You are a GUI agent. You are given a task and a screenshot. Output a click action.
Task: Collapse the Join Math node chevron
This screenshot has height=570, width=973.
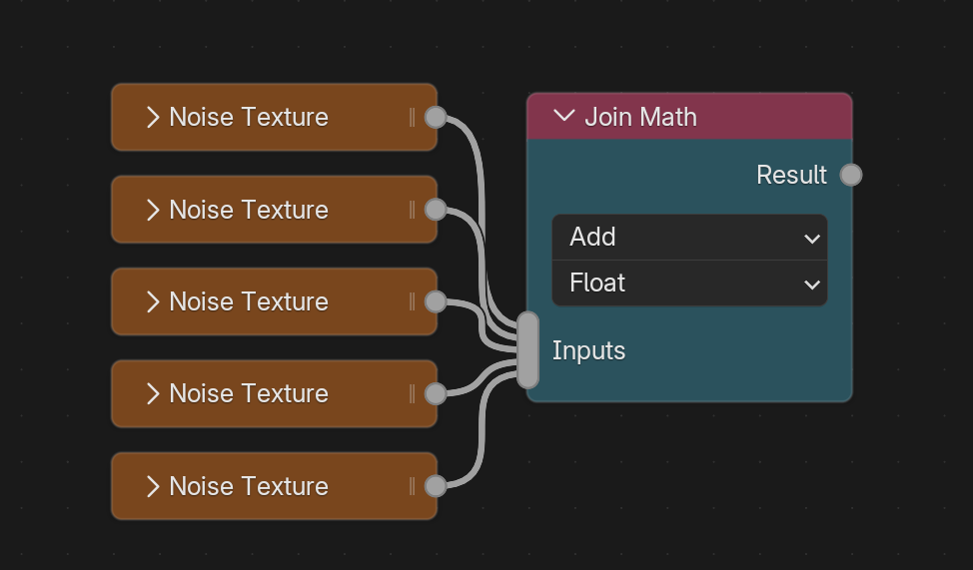(x=564, y=116)
